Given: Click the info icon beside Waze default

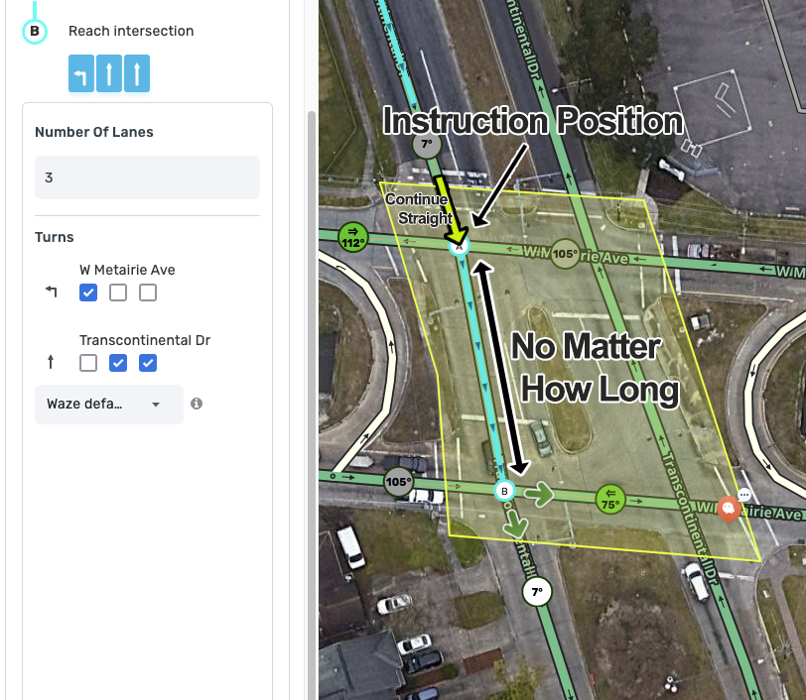Looking at the screenshot, I should point(197,404).
